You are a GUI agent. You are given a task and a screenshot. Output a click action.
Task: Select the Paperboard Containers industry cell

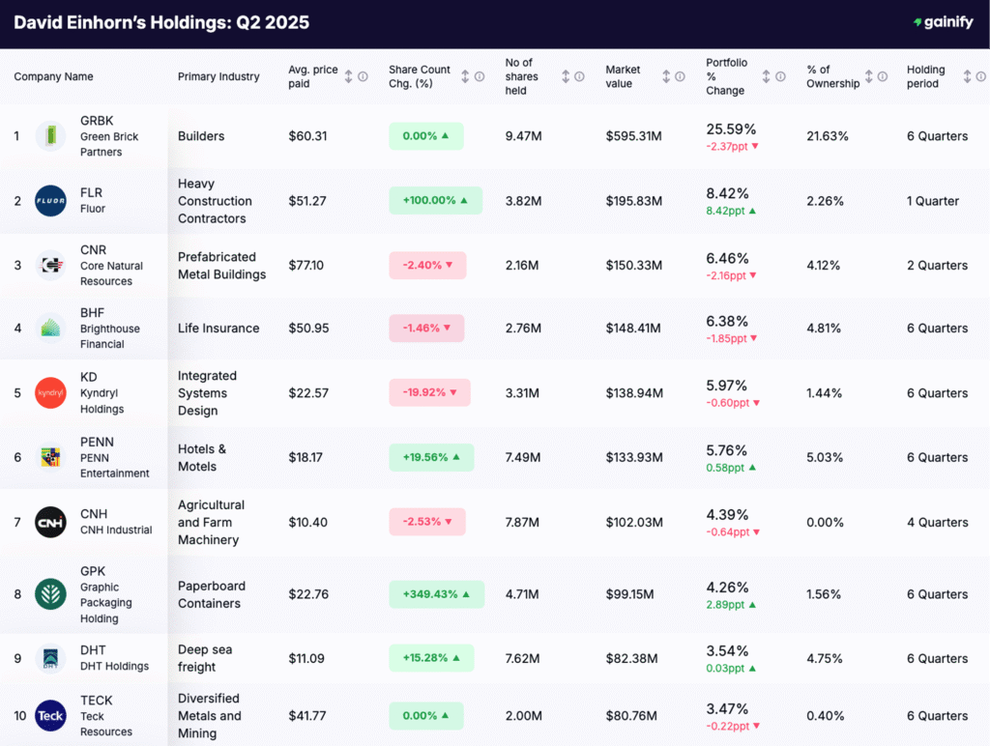click(x=211, y=594)
